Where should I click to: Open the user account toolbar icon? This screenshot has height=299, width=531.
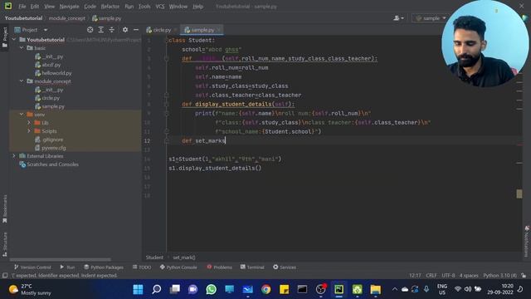pos(398,18)
